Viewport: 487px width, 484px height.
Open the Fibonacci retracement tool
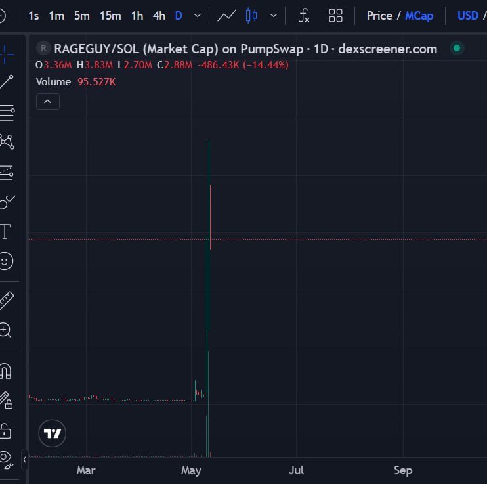click(x=7, y=112)
